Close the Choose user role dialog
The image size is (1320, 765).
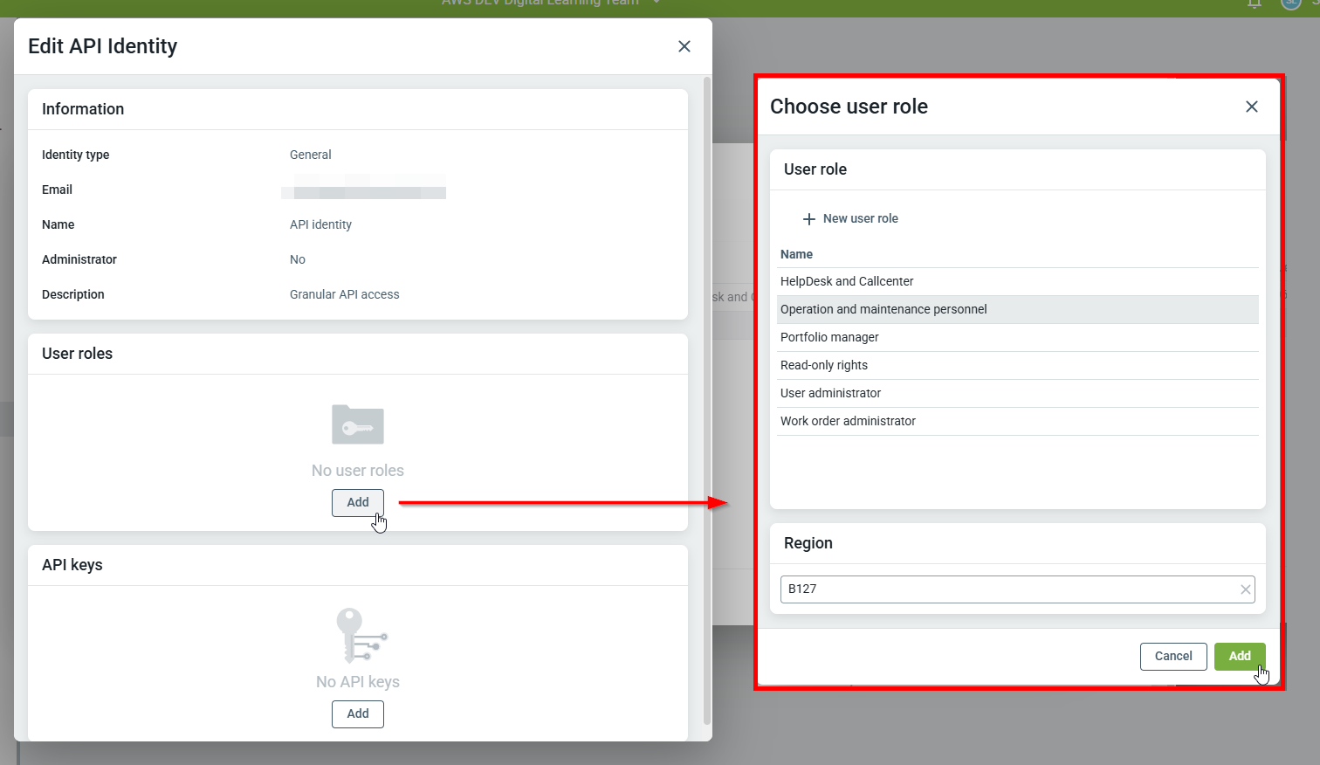1251,107
